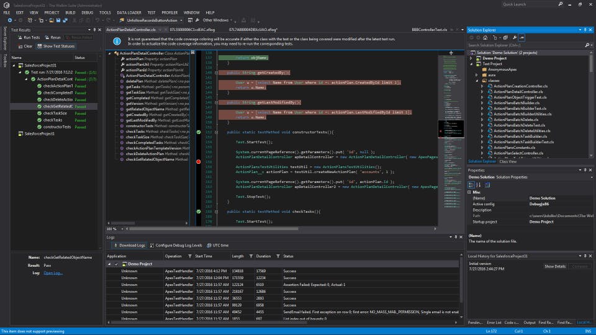The height and width of the screenshot is (335, 596).
Task: Open Properties wrench icon in Solution Explorer
Action: pos(514,38)
